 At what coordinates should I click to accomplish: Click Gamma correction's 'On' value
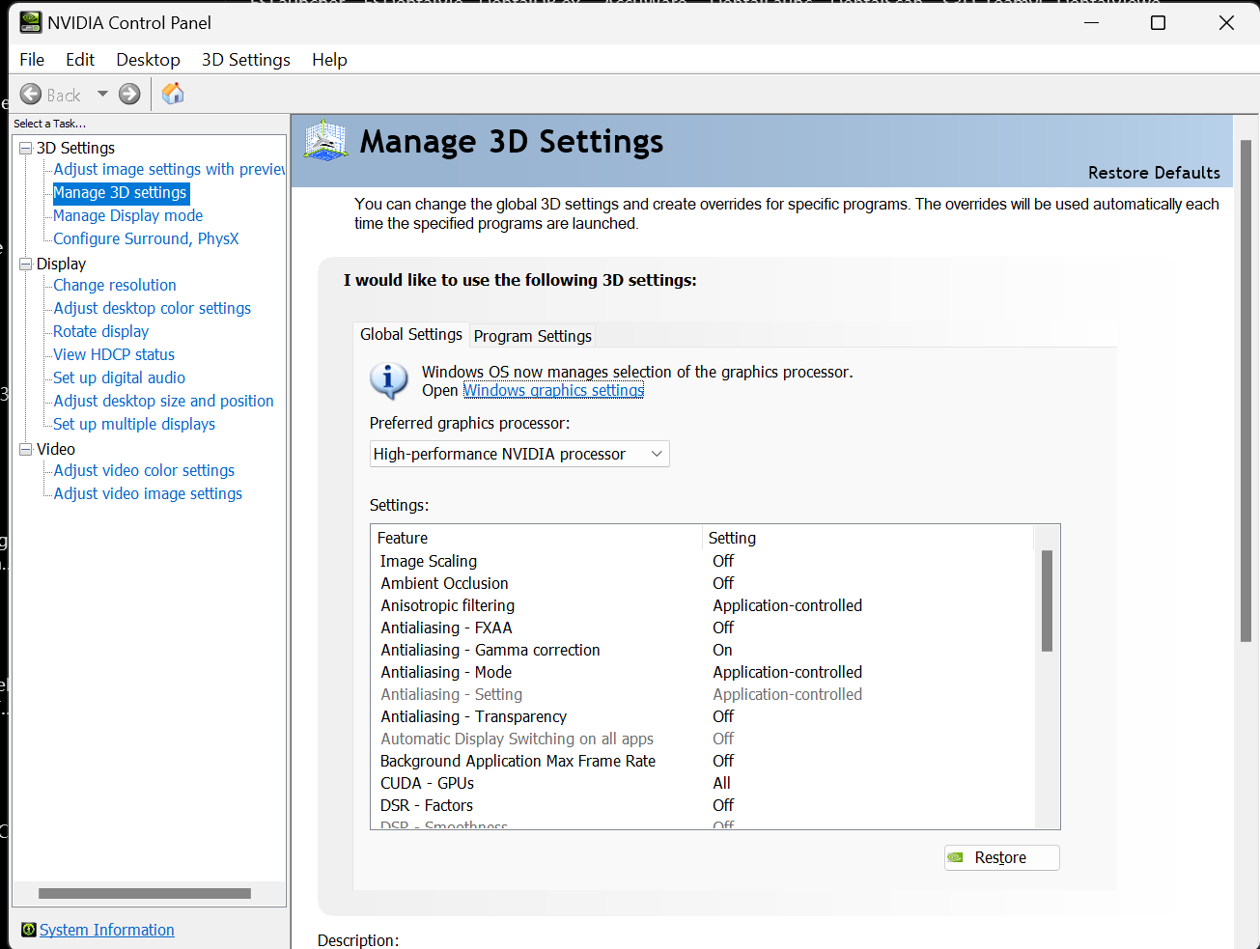[722, 650]
